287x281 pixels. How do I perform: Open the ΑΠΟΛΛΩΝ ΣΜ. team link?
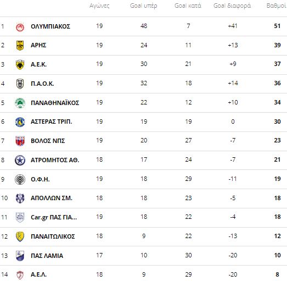click(x=52, y=198)
